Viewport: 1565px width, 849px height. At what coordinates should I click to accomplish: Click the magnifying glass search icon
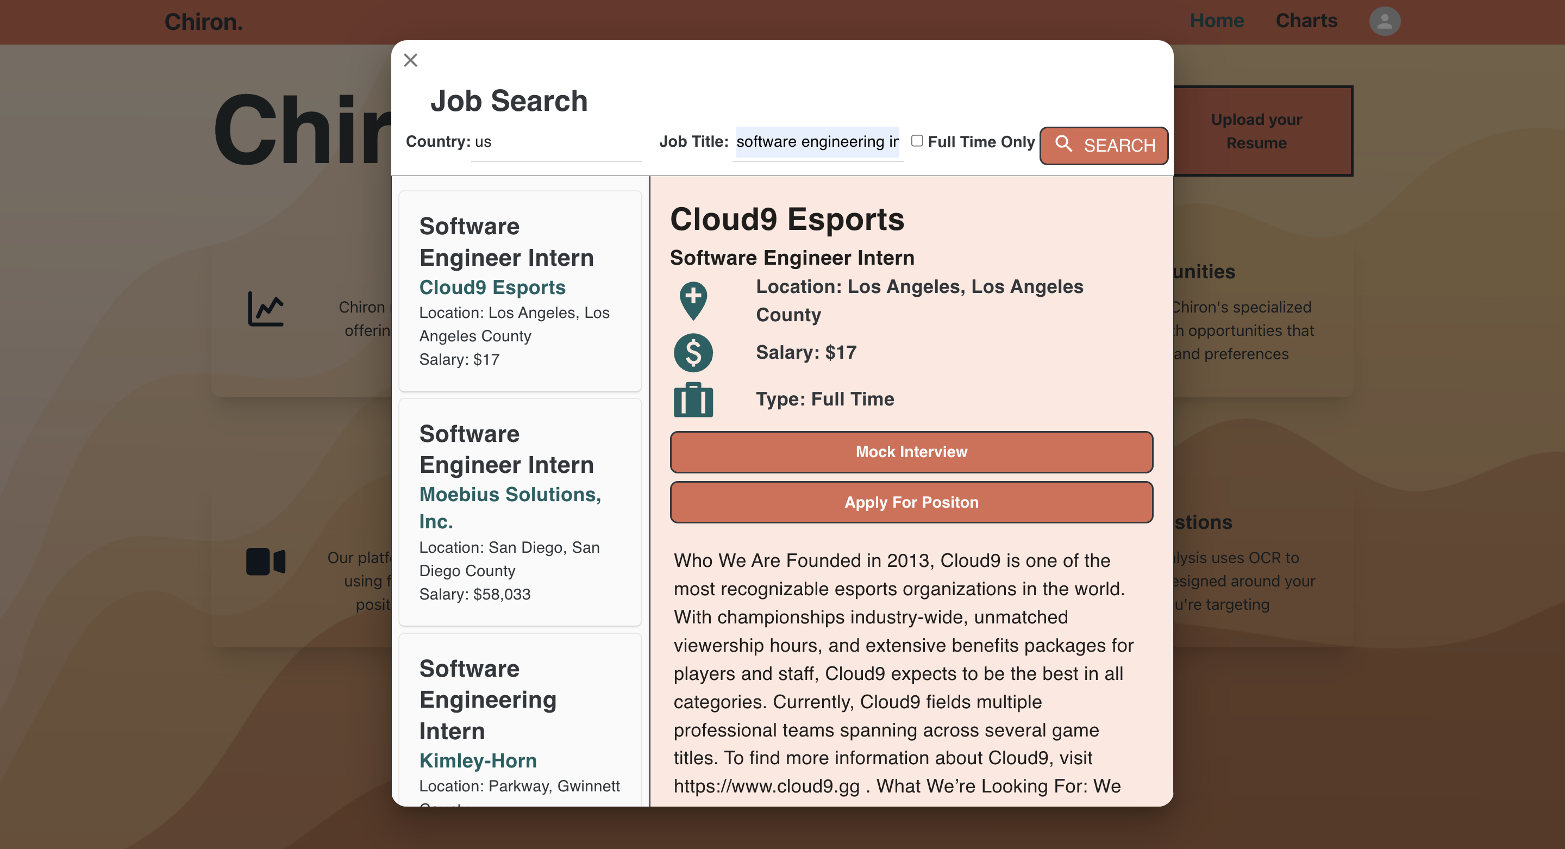[x=1063, y=144]
